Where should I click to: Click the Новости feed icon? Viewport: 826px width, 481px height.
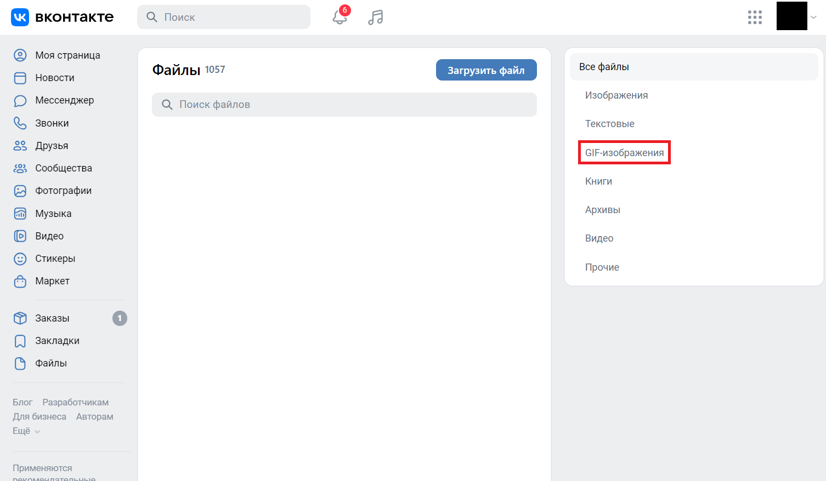(x=20, y=78)
